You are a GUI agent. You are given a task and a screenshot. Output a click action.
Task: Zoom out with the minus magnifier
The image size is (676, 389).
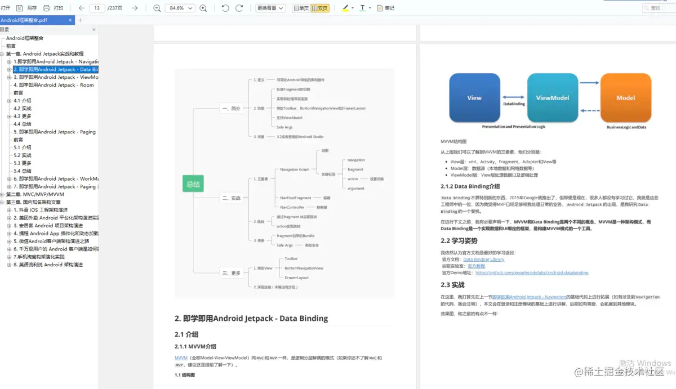pos(157,8)
